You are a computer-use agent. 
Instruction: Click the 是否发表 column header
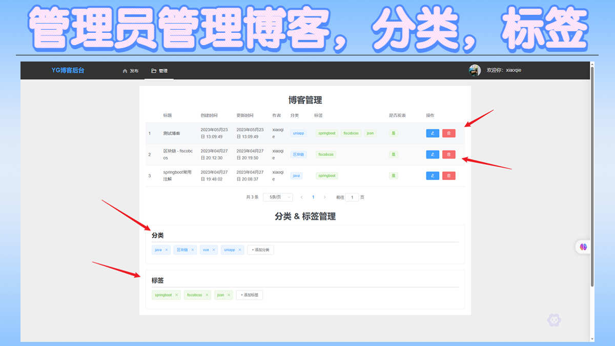(x=397, y=115)
